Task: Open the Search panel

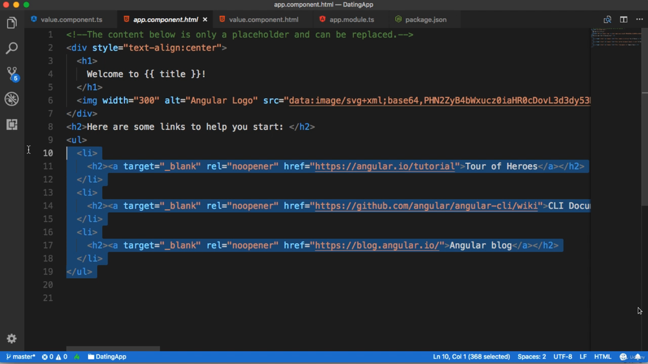Action: pos(12,48)
